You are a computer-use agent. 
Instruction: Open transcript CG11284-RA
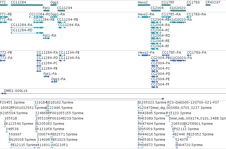(22, 25)
